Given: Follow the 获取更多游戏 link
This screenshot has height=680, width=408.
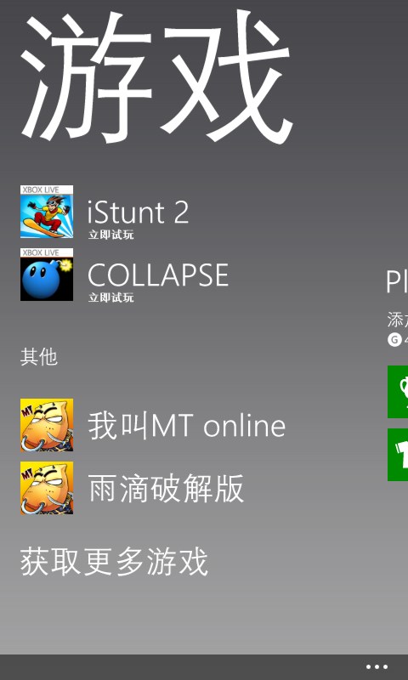Looking at the screenshot, I should [x=115, y=561].
